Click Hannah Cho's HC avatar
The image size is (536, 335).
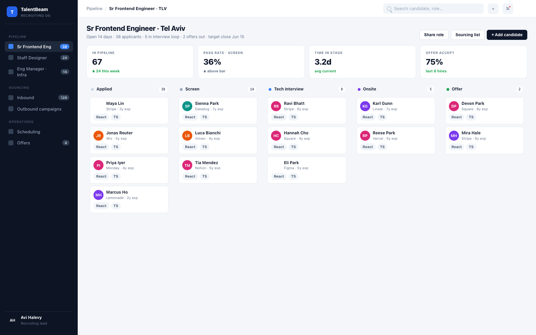point(276,136)
